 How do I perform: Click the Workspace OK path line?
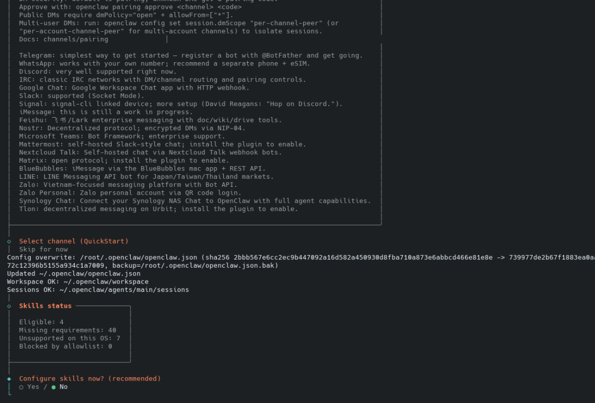coord(78,282)
